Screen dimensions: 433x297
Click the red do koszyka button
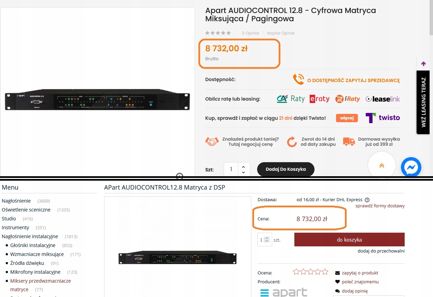tap(349, 240)
